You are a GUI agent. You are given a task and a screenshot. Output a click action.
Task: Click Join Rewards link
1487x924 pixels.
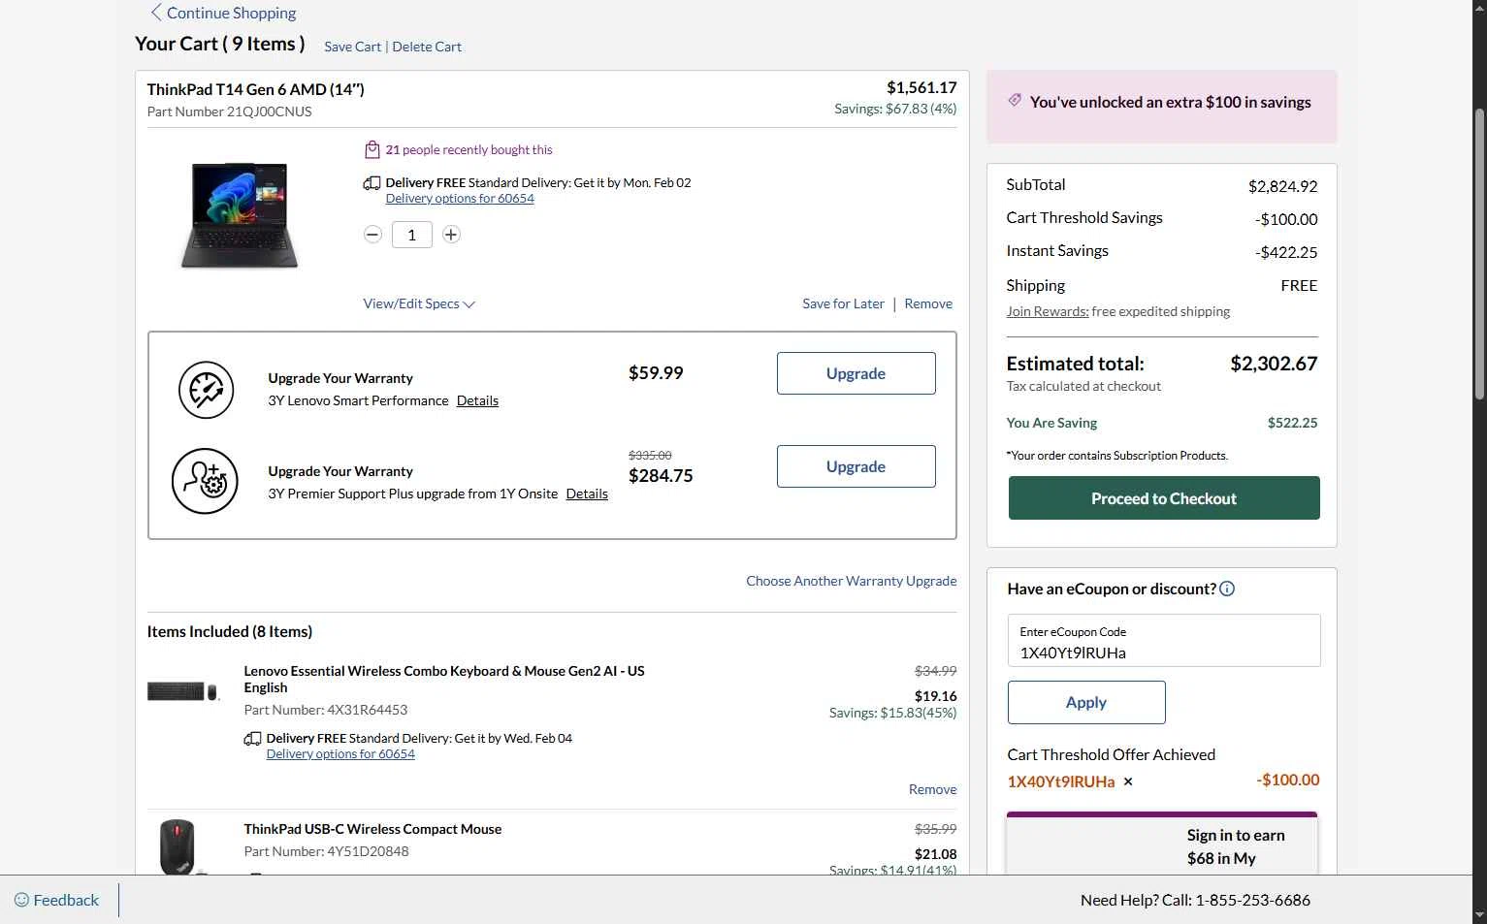coord(1048,311)
